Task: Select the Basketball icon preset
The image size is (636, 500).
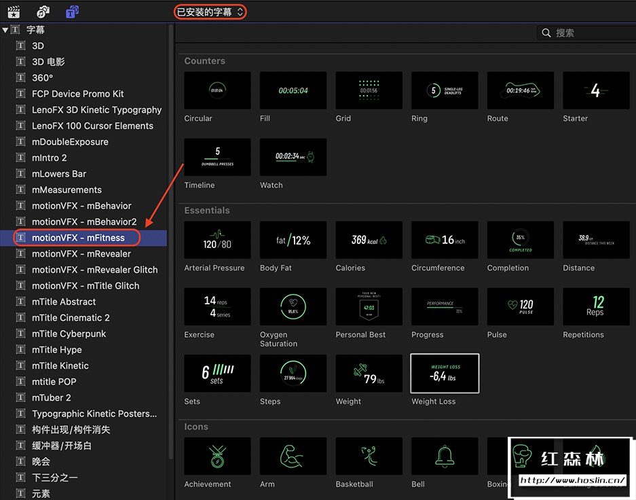Action: pyautogui.click(x=369, y=456)
